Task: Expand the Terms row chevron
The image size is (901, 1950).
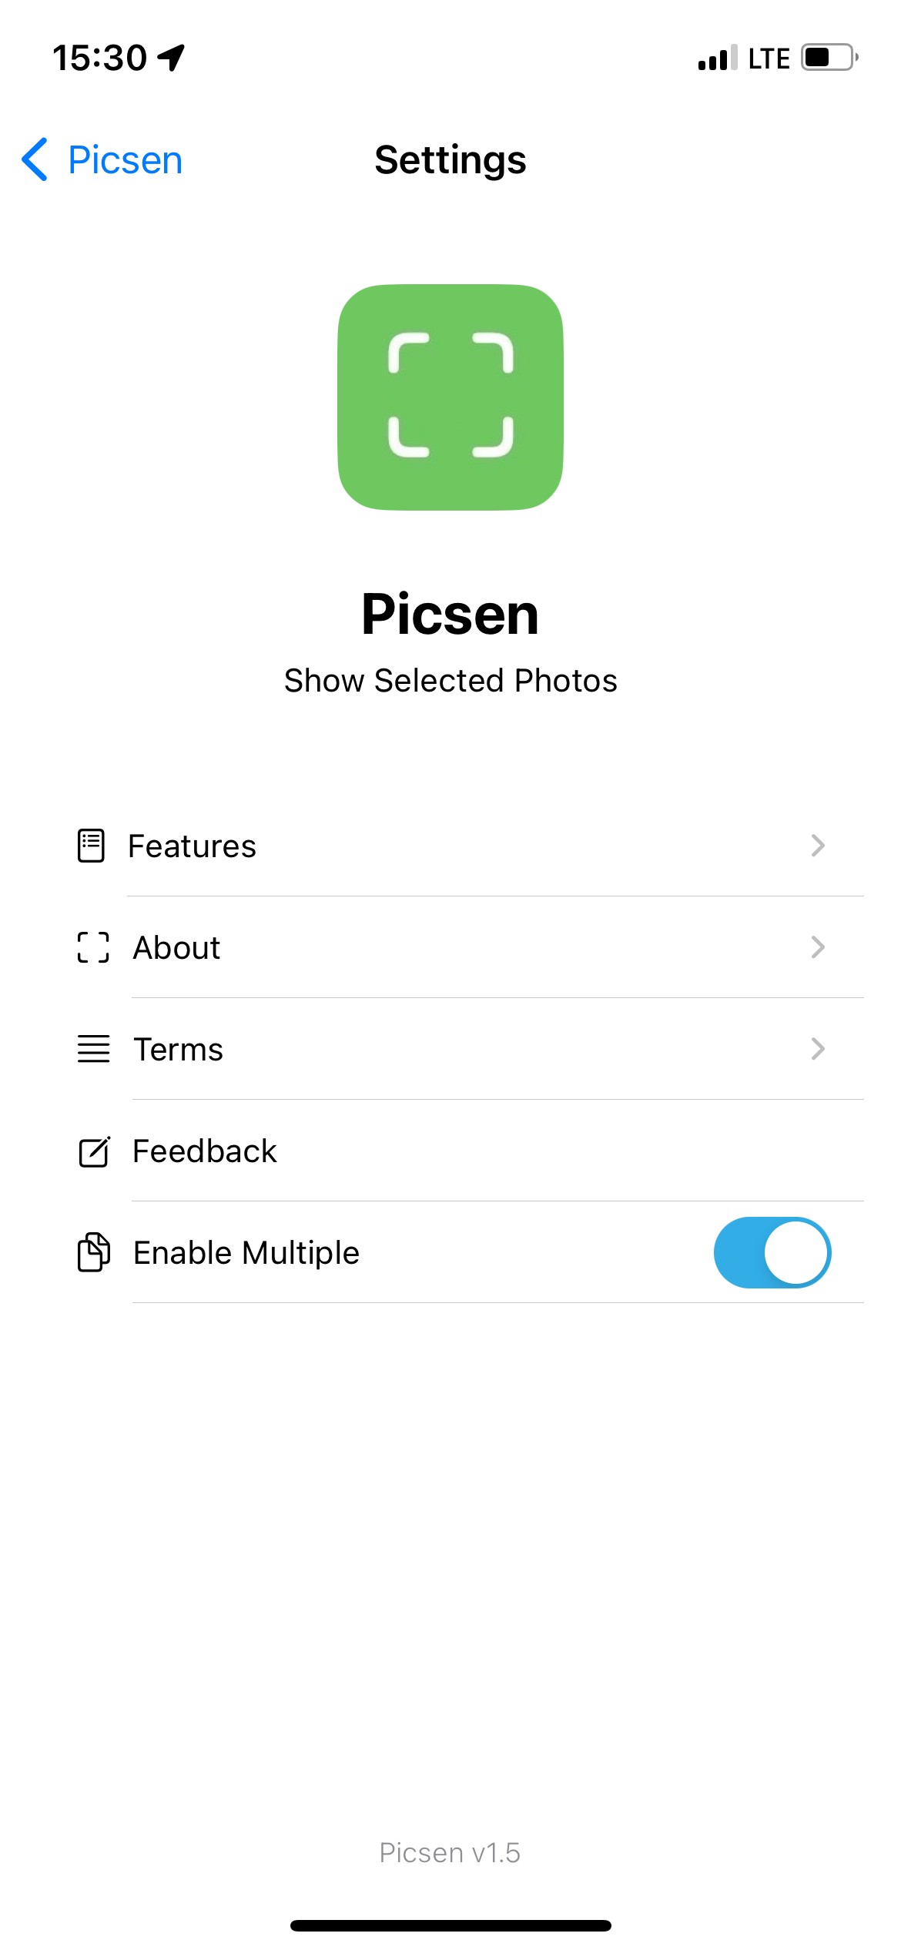Action: 818,1049
